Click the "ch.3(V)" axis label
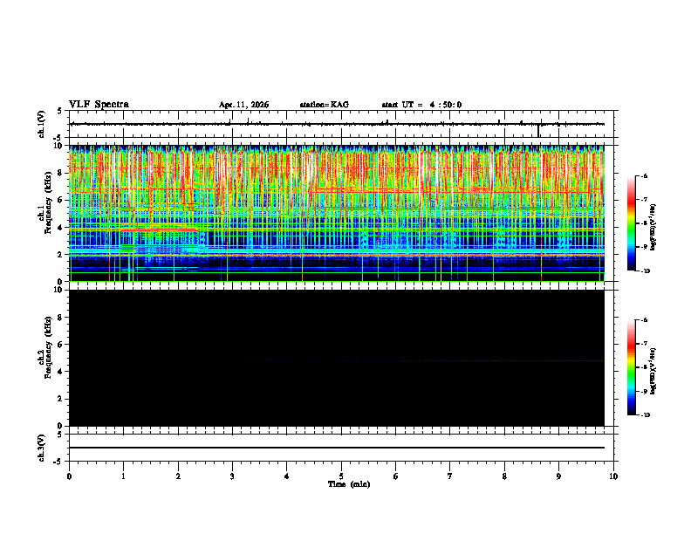Image resolution: width=691 pixels, height=534 pixels. [x=41, y=448]
